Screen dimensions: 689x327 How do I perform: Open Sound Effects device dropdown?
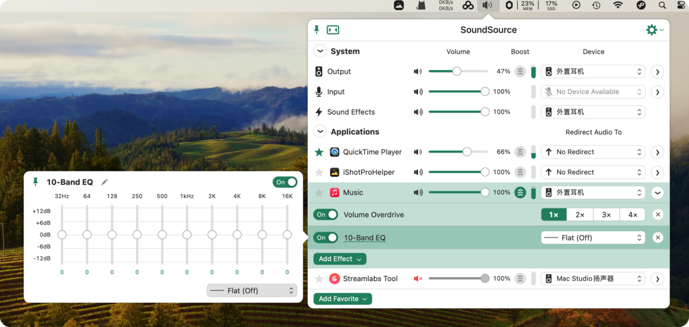(x=593, y=112)
